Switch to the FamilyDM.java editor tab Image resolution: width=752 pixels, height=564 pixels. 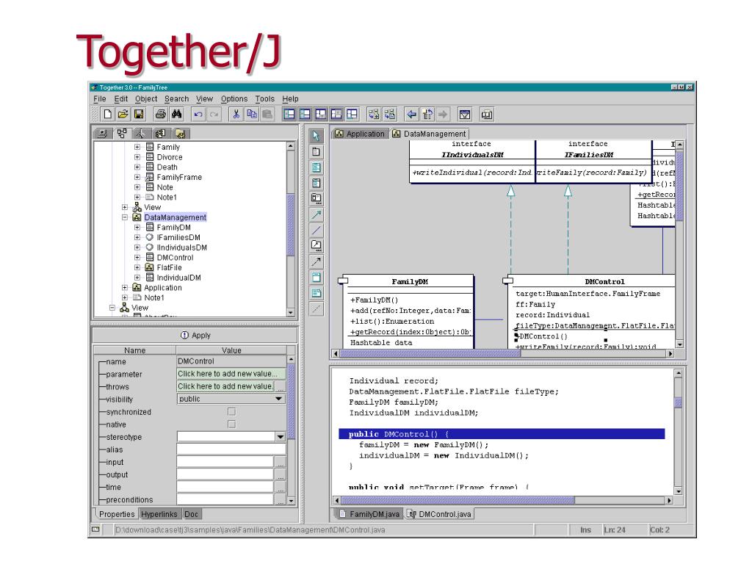point(369,514)
